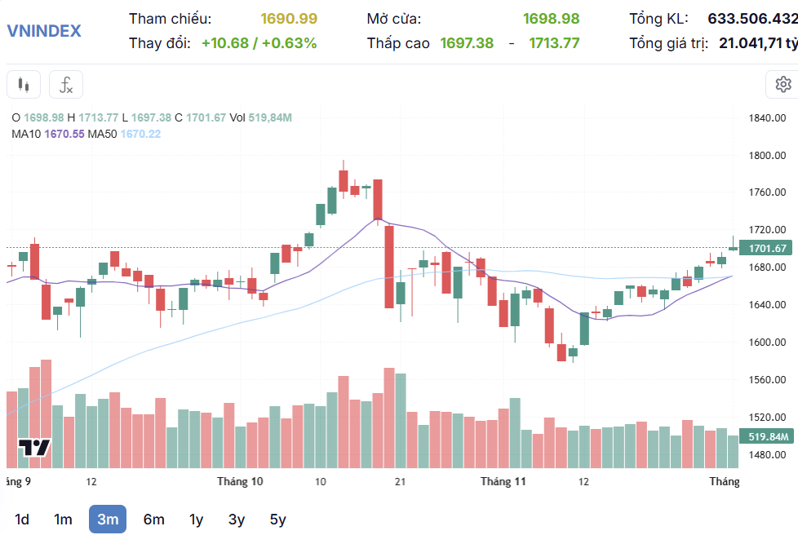The height and width of the screenshot is (535, 798).
Task: Click the Tháng 11 axis label
Action: 503,481
